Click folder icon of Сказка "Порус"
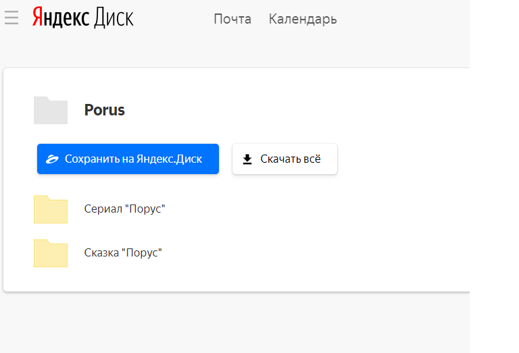Image resolution: width=519 pixels, height=353 pixels. (x=51, y=253)
